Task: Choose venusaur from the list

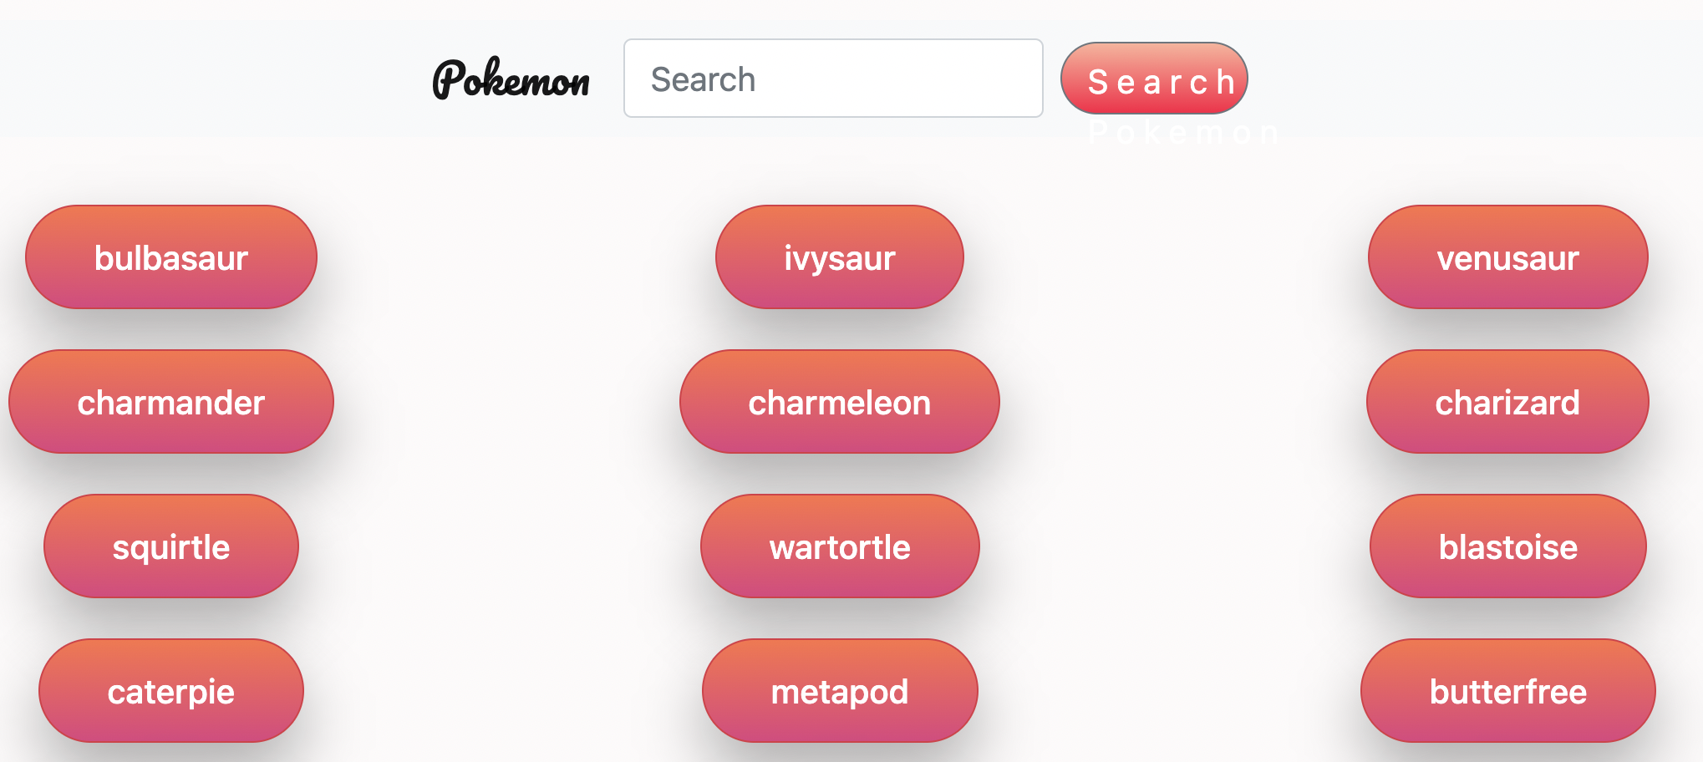Action: click(x=1507, y=257)
